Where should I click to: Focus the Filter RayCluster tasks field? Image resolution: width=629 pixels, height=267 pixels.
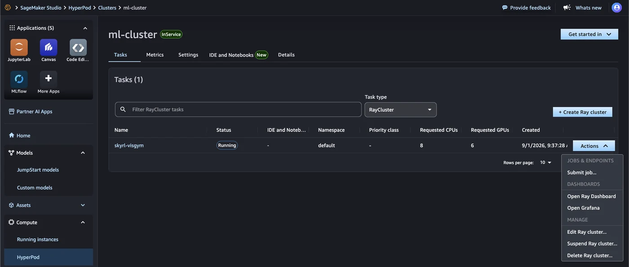[238, 109]
